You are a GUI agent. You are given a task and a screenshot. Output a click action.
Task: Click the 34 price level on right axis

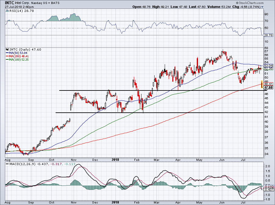[266, 154]
